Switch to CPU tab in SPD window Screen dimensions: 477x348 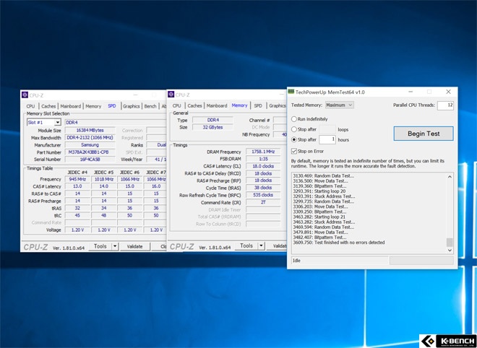coord(31,106)
